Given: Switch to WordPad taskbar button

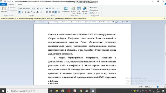Looking at the screenshot, I should click(93, 91).
